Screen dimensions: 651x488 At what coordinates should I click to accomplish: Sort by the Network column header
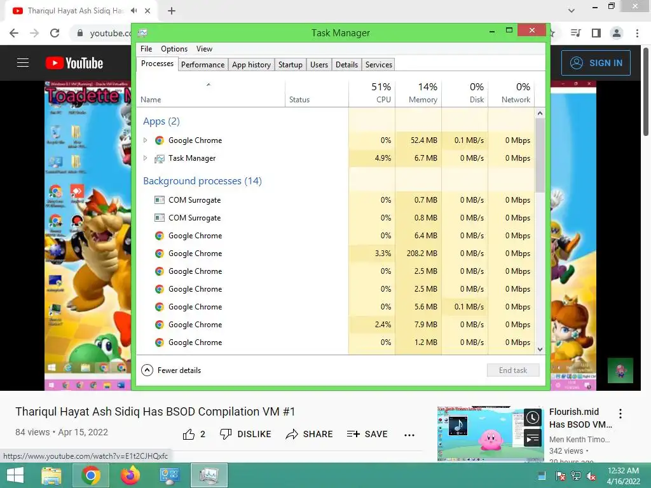[x=512, y=93]
